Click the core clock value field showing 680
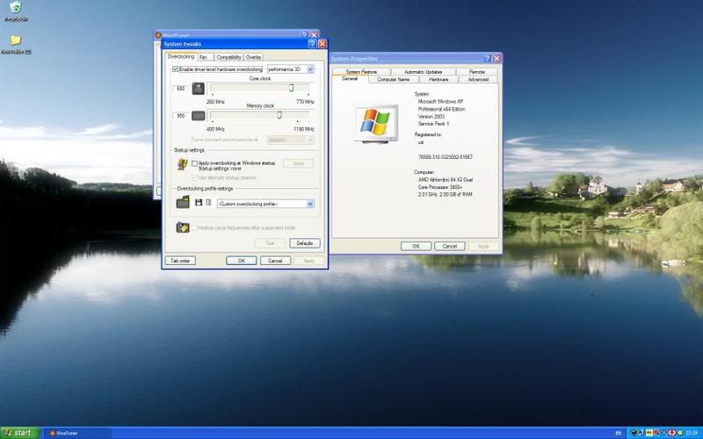 pos(181,89)
